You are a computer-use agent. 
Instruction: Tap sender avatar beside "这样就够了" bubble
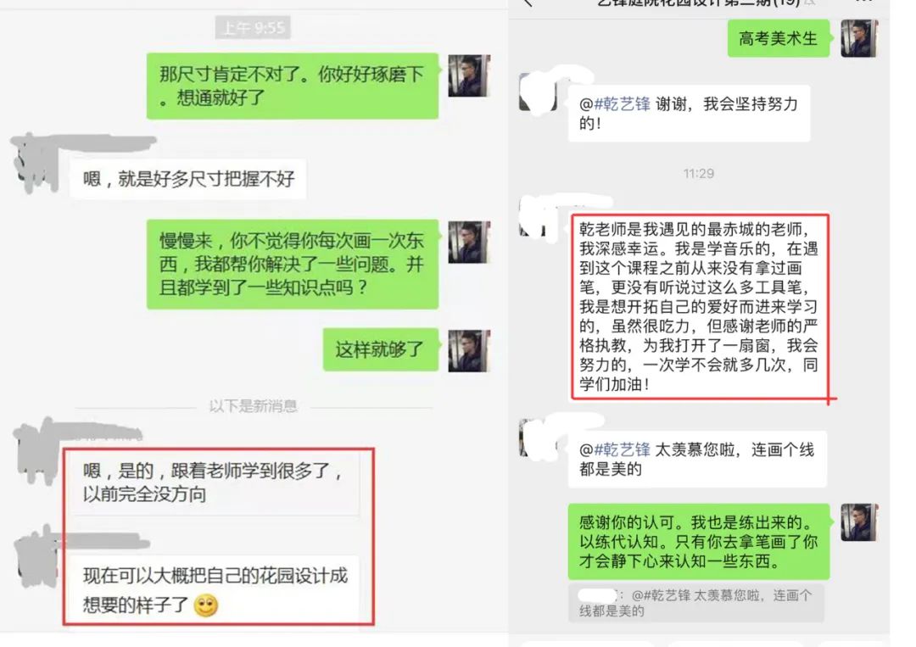[469, 351]
